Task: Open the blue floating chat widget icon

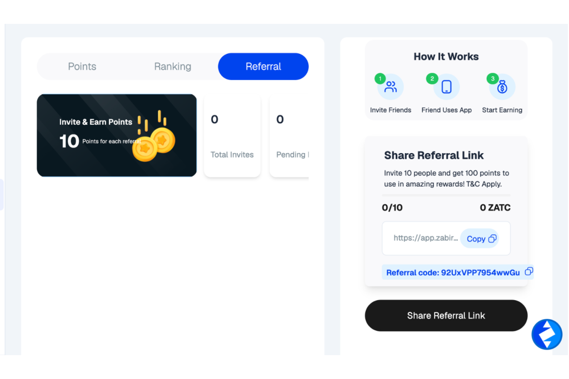Action: pos(547,334)
